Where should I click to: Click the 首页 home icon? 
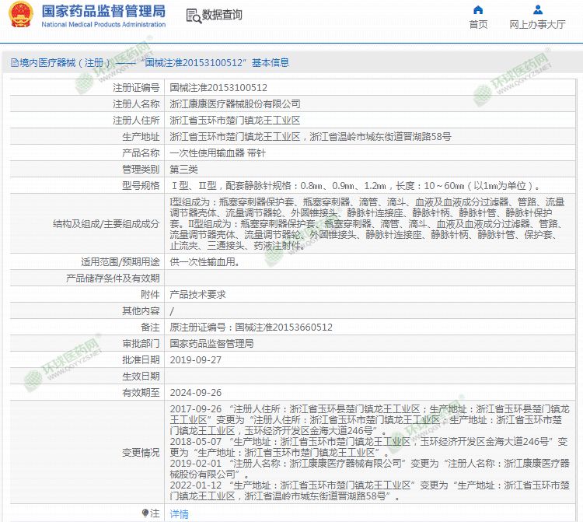pos(478,10)
